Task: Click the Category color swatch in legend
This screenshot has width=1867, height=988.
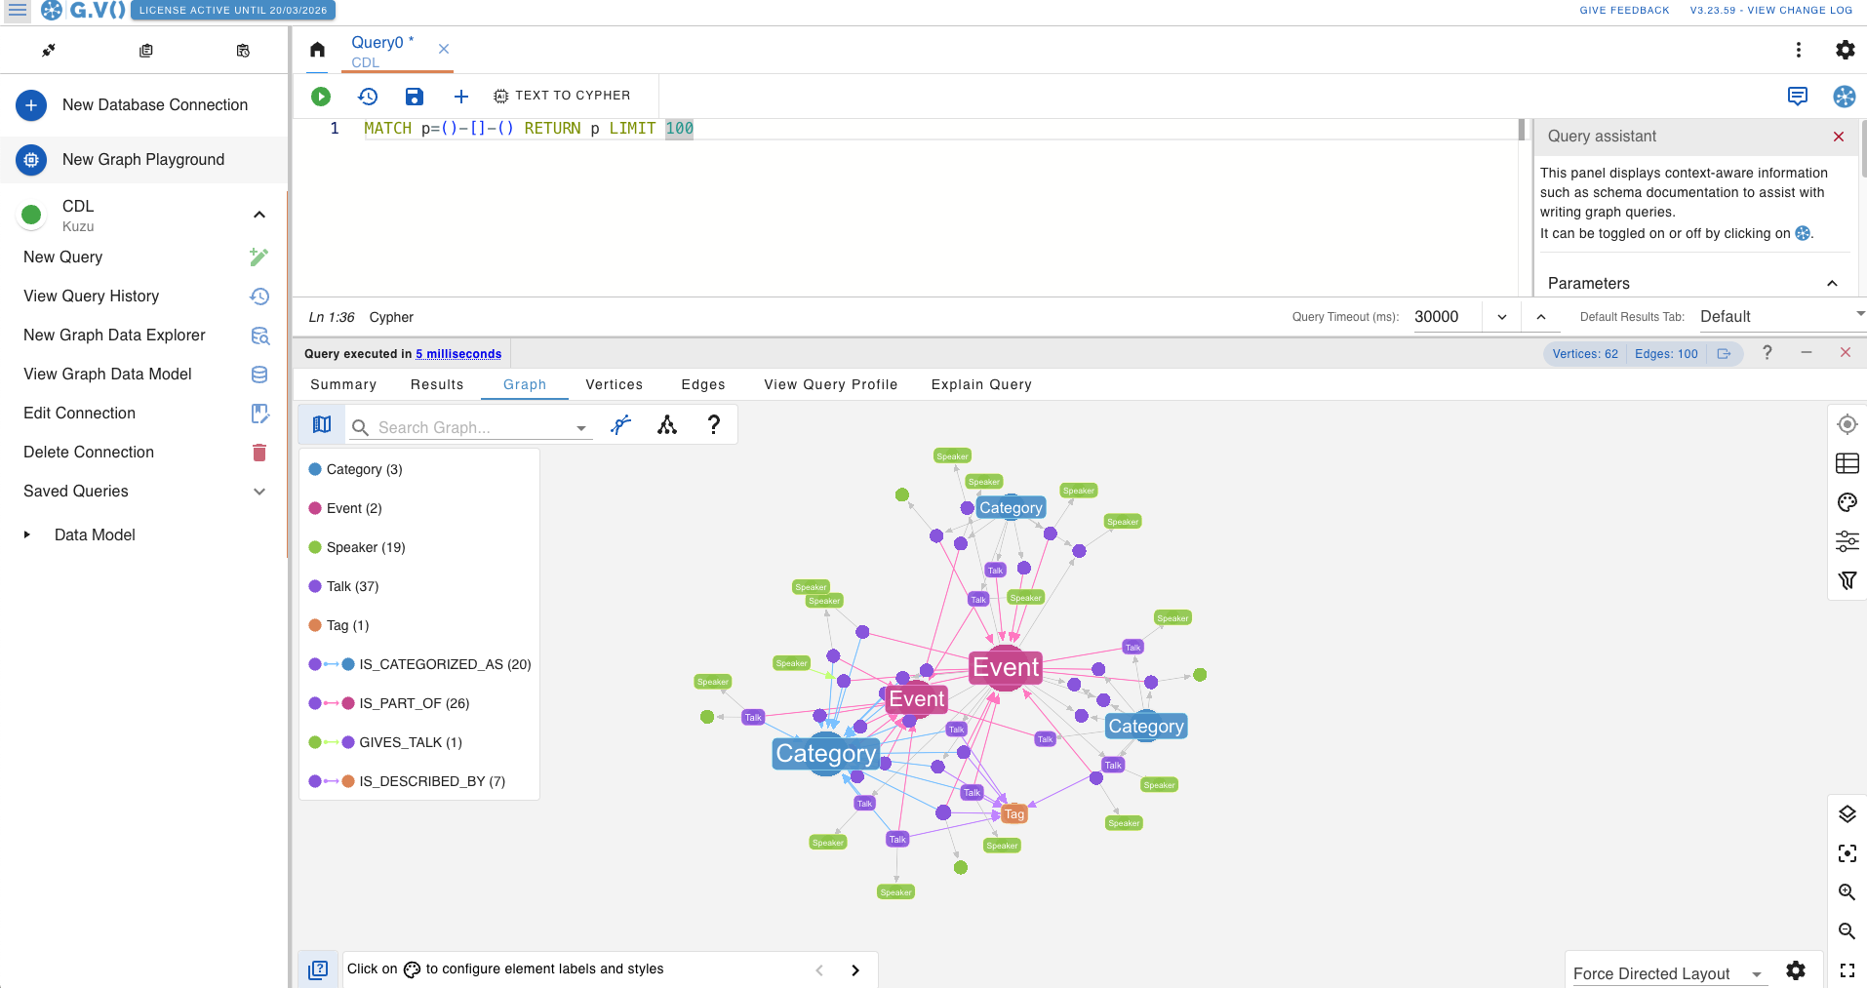Action: (x=315, y=469)
